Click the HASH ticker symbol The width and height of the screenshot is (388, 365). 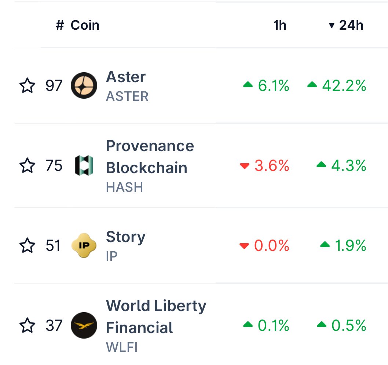[x=124, y=187]
